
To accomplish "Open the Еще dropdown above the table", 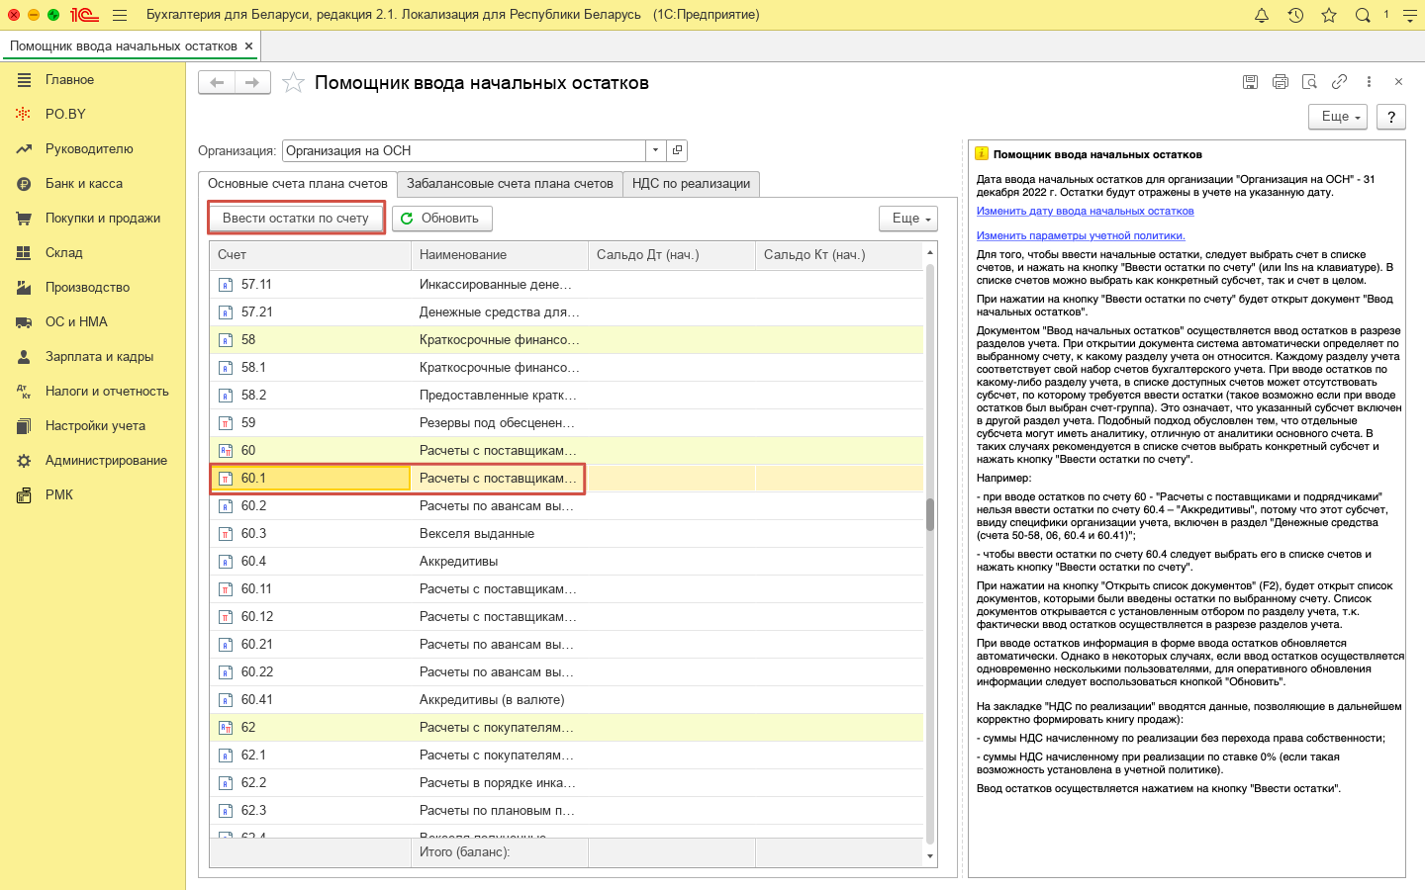I will (x=907, y=219).
